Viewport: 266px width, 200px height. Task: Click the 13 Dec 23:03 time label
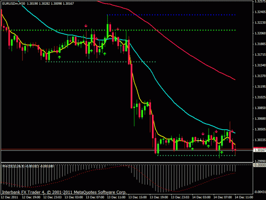pyautogui.click(x=180, y=197)
